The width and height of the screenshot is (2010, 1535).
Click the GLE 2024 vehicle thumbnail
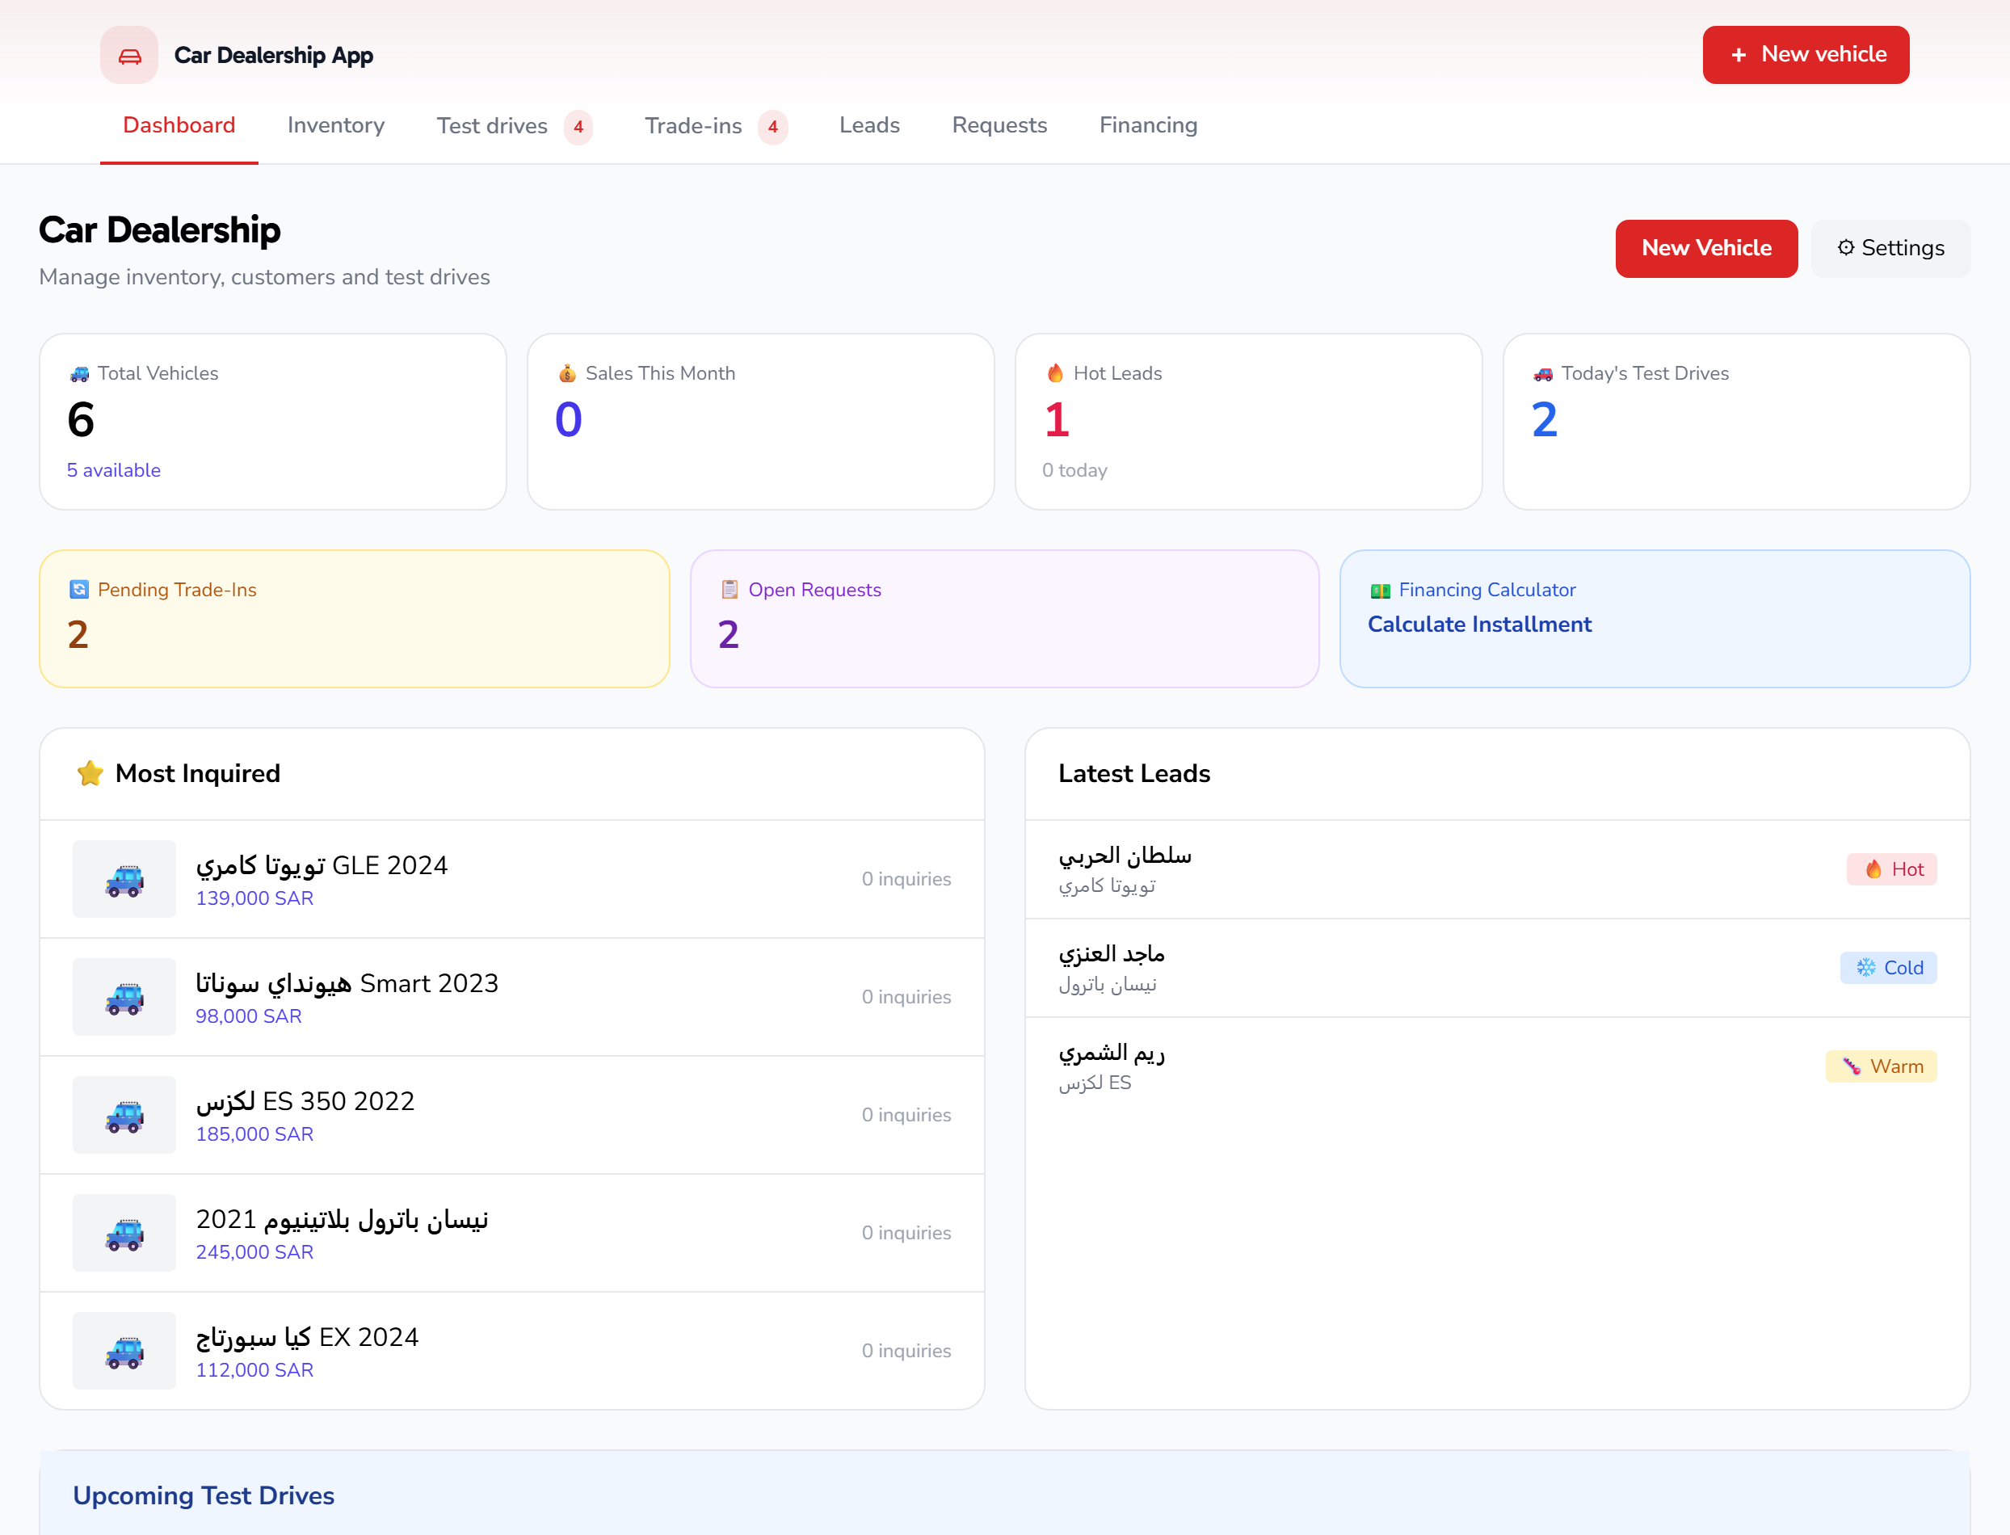coord(124,879)
